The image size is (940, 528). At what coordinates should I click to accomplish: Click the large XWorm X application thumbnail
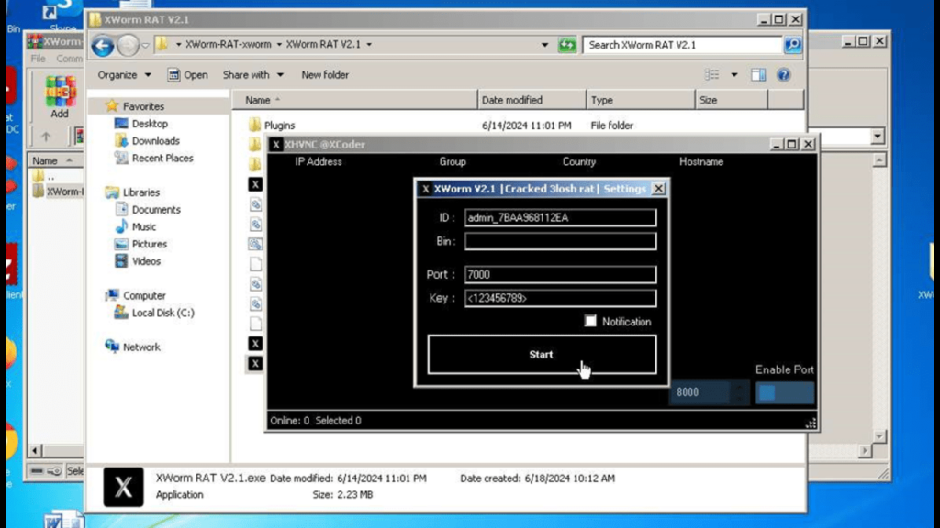coord(123,487)
